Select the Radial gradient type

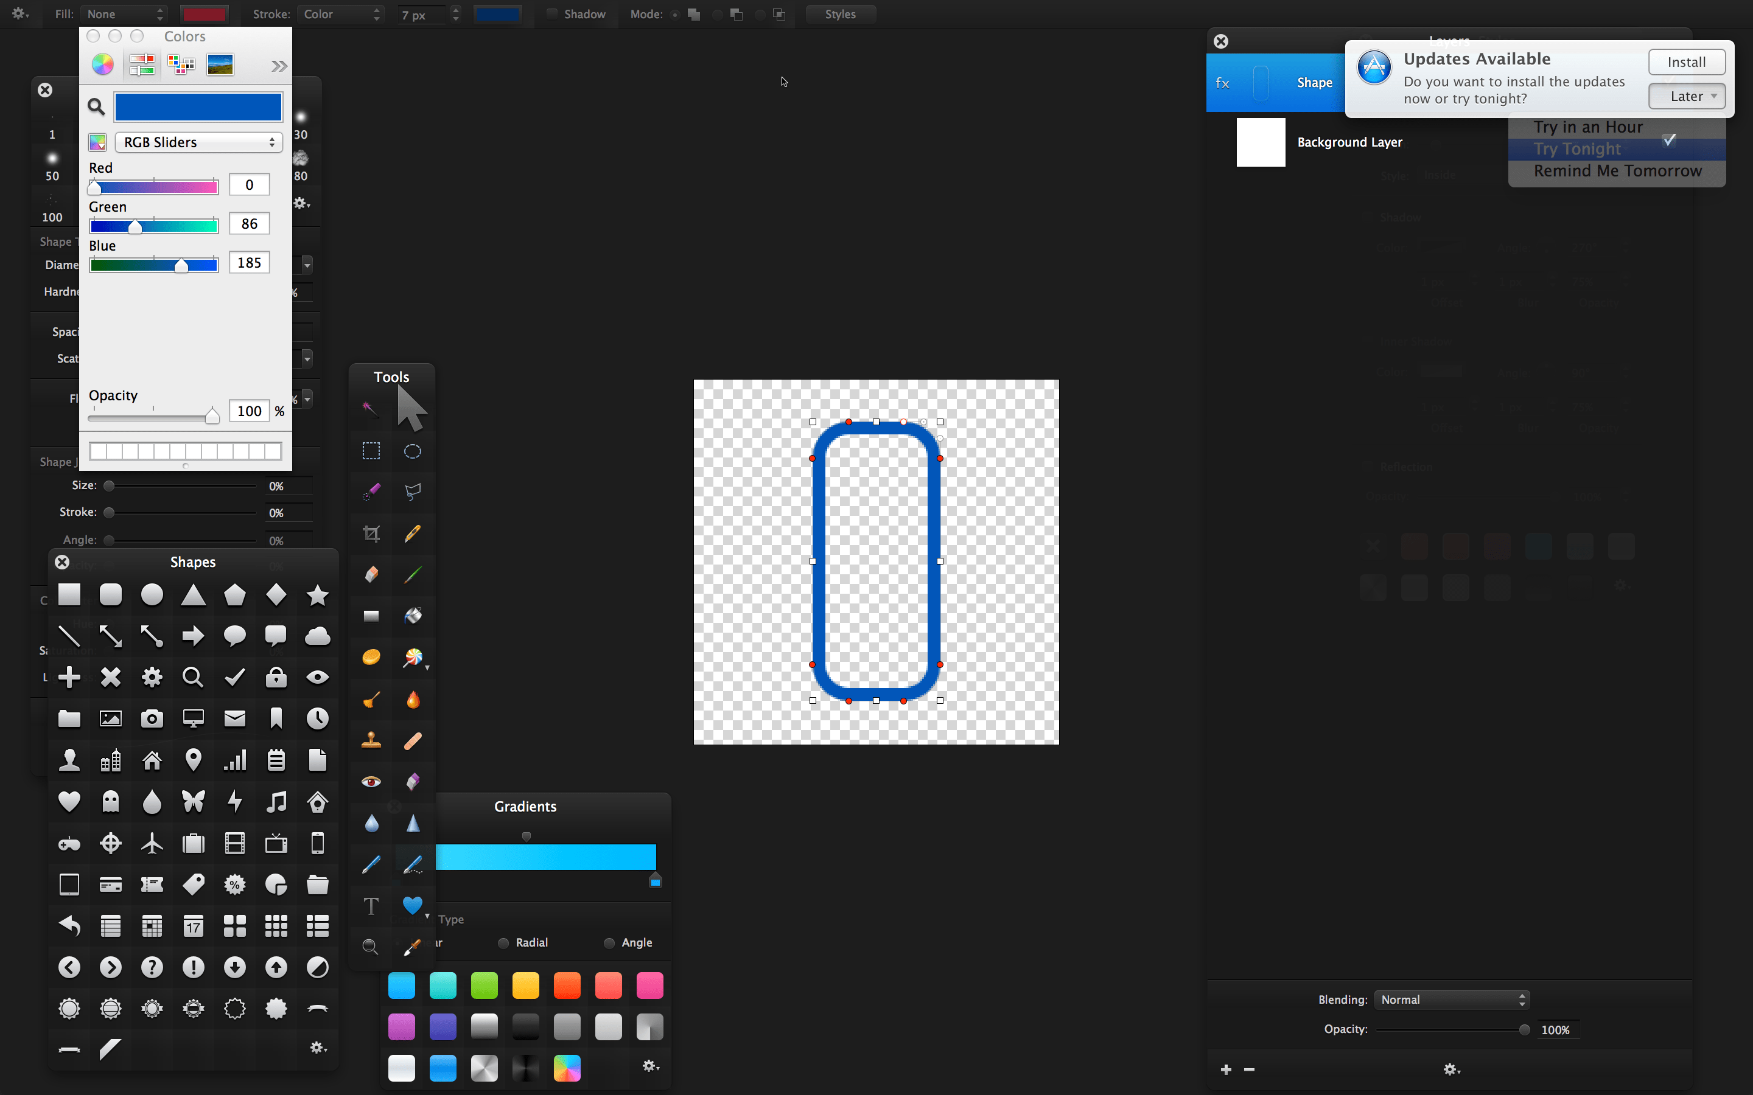pos(503,943)
